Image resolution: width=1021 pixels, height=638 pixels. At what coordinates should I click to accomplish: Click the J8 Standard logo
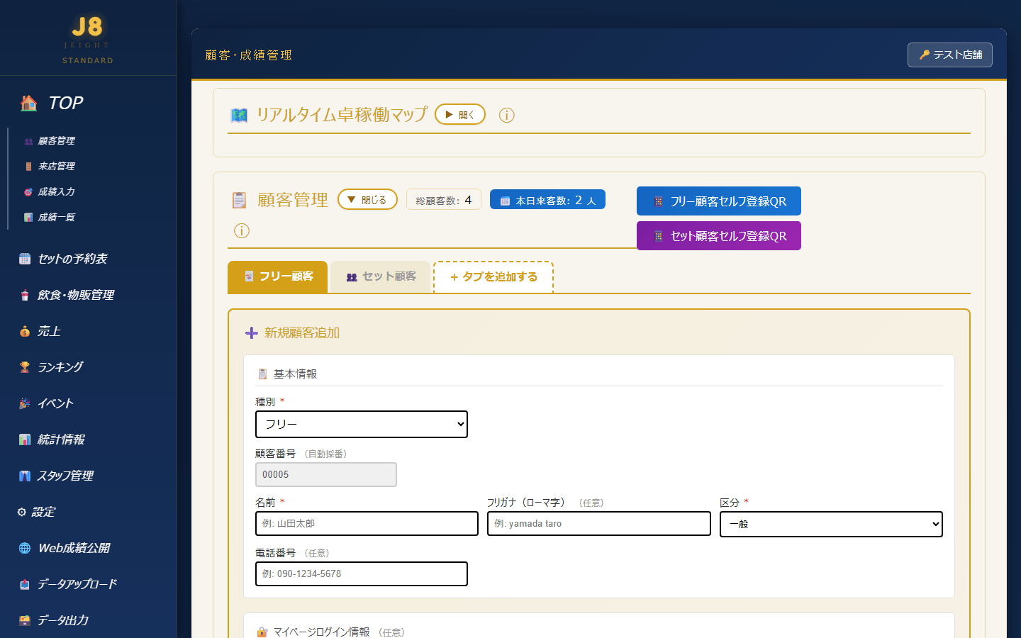point(88,38)
